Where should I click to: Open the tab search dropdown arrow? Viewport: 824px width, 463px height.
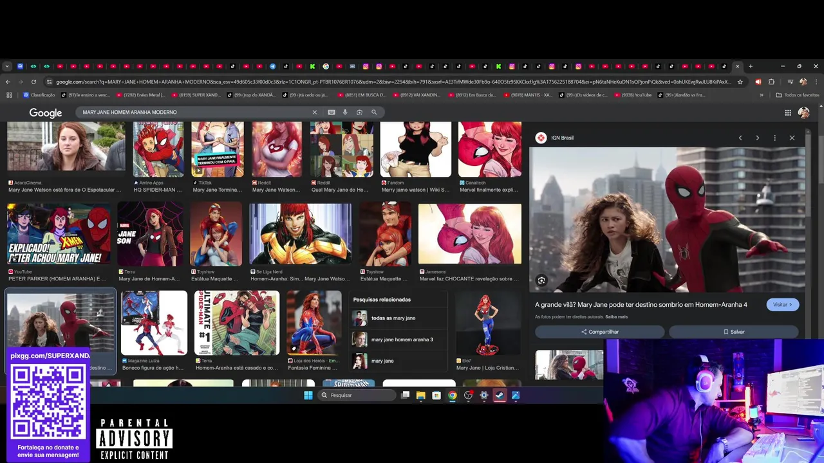pyautogui.click(x=6, y=66)
